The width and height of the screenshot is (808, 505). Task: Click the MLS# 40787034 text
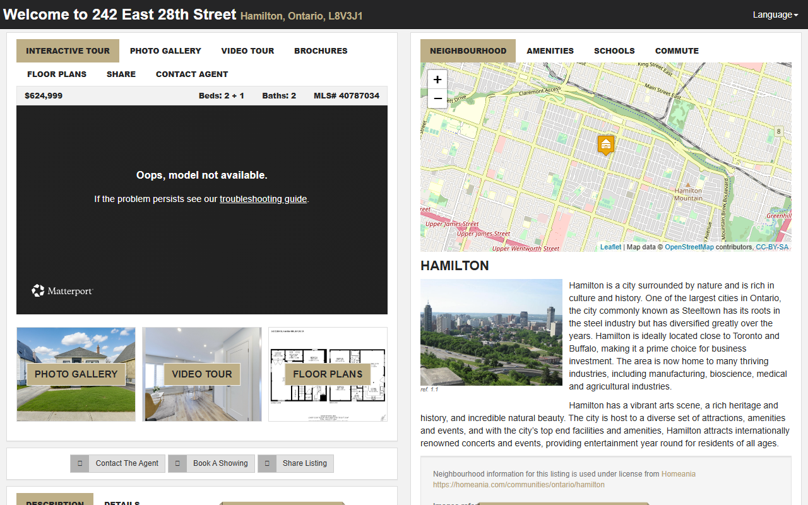[x=347, y=96]
